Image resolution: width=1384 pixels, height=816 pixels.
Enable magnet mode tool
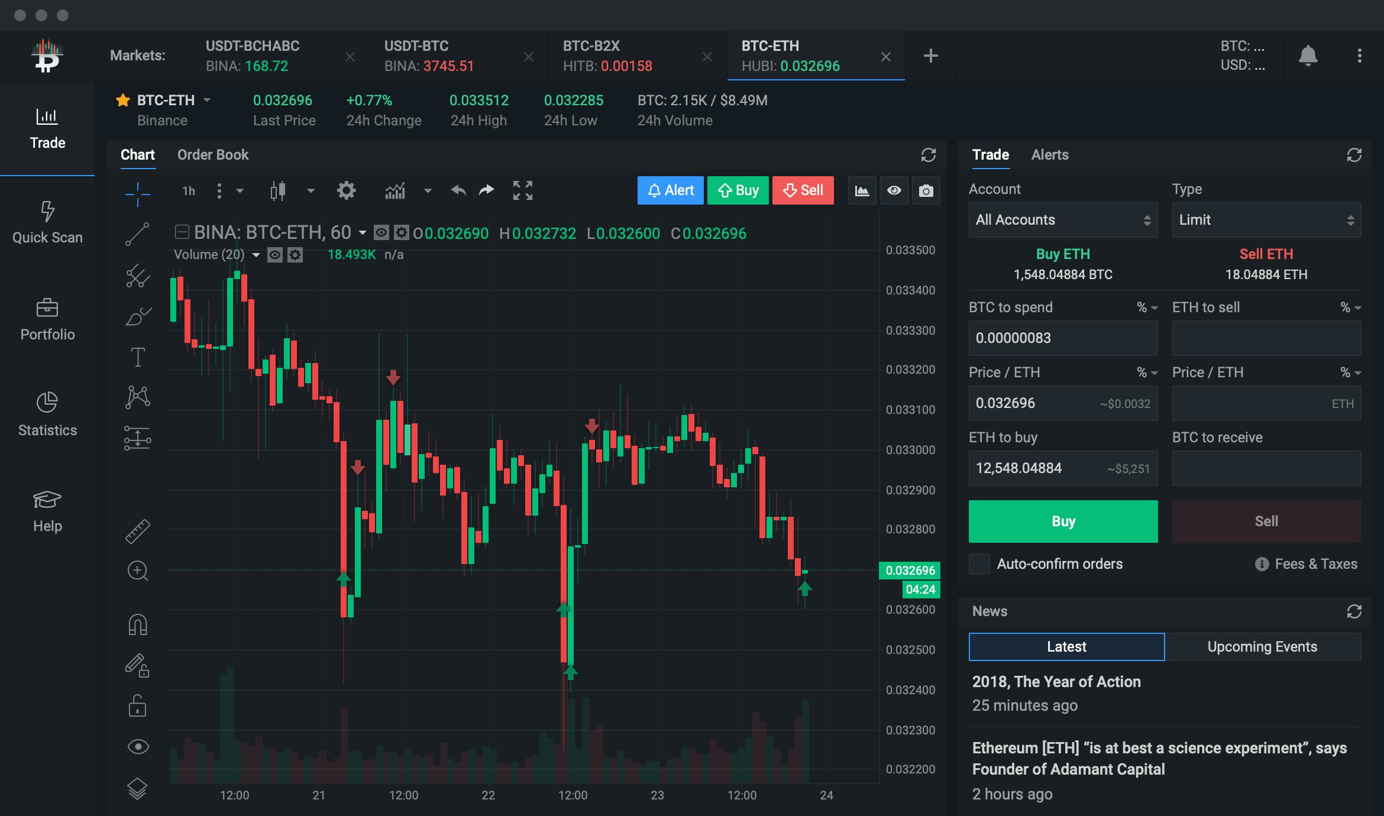tap(137, 624)
